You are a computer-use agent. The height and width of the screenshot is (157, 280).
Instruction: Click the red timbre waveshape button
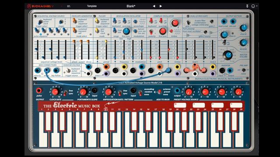(171, 31)
